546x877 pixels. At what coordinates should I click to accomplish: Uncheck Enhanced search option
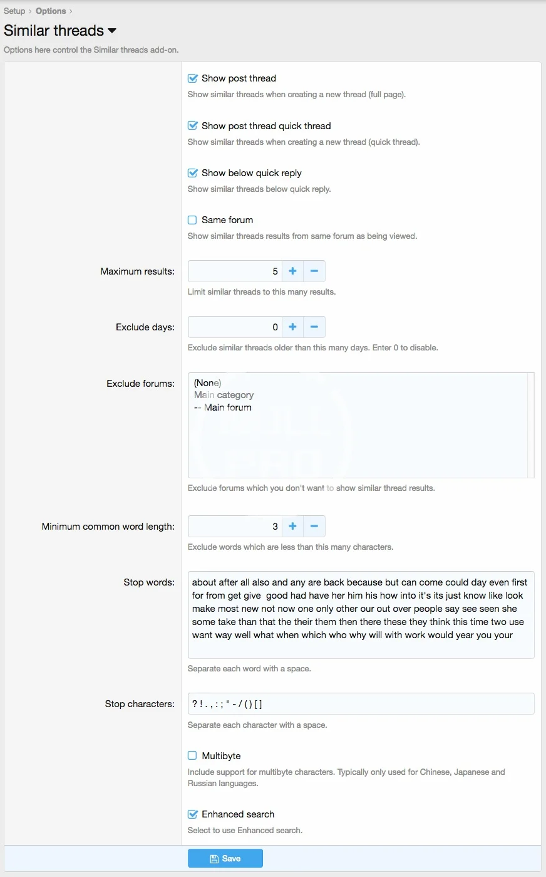pyautogui.click(x=193, y=814)
